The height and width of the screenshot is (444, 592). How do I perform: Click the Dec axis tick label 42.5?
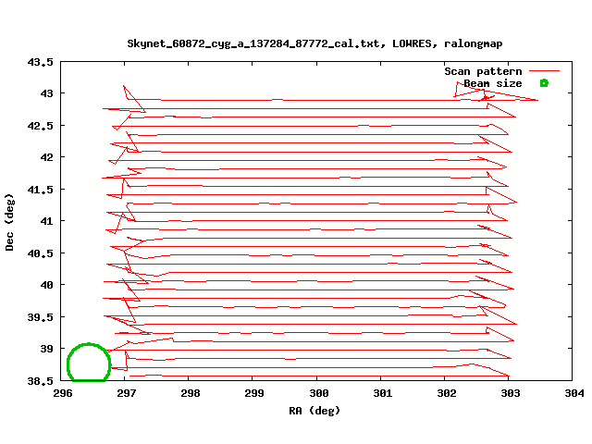[x=41, y=126]
